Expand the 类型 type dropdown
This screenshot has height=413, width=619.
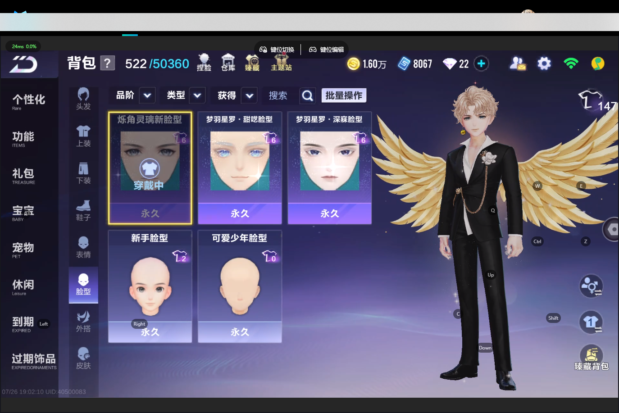coord(197,95)
